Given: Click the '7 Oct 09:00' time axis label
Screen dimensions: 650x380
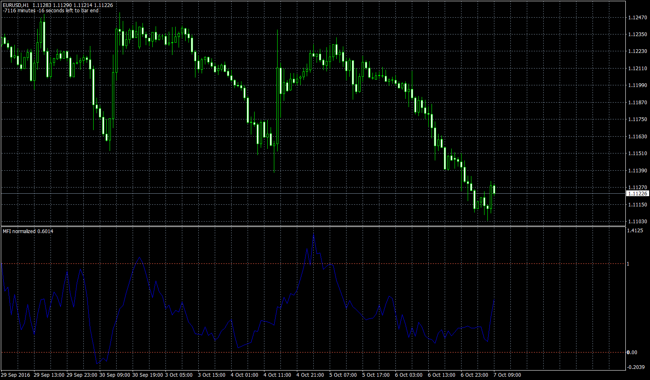Looking at the screenshot, I should coord(507,375).
